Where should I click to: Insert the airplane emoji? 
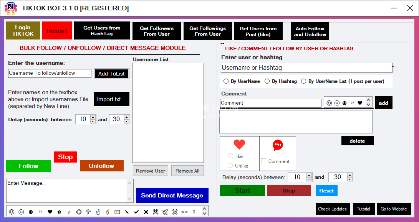(165, 212)
